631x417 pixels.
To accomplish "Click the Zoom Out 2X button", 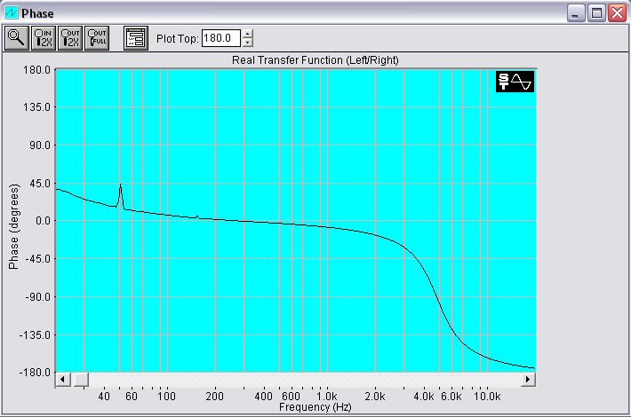I will click(x=69, y=38).
